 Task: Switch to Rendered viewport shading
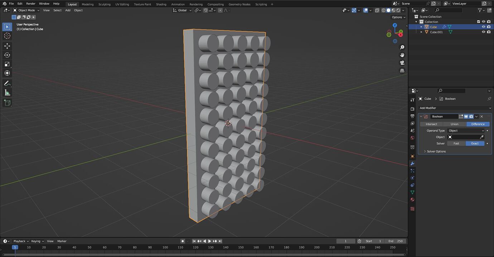click(398, 10)
